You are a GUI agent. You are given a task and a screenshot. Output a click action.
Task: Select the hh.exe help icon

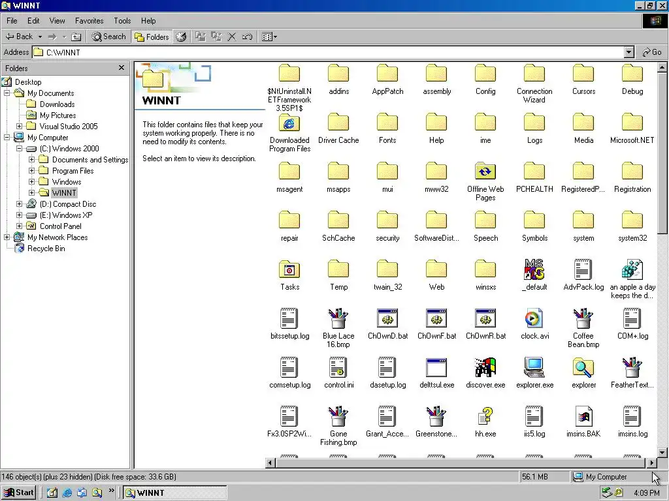point(485,416)
